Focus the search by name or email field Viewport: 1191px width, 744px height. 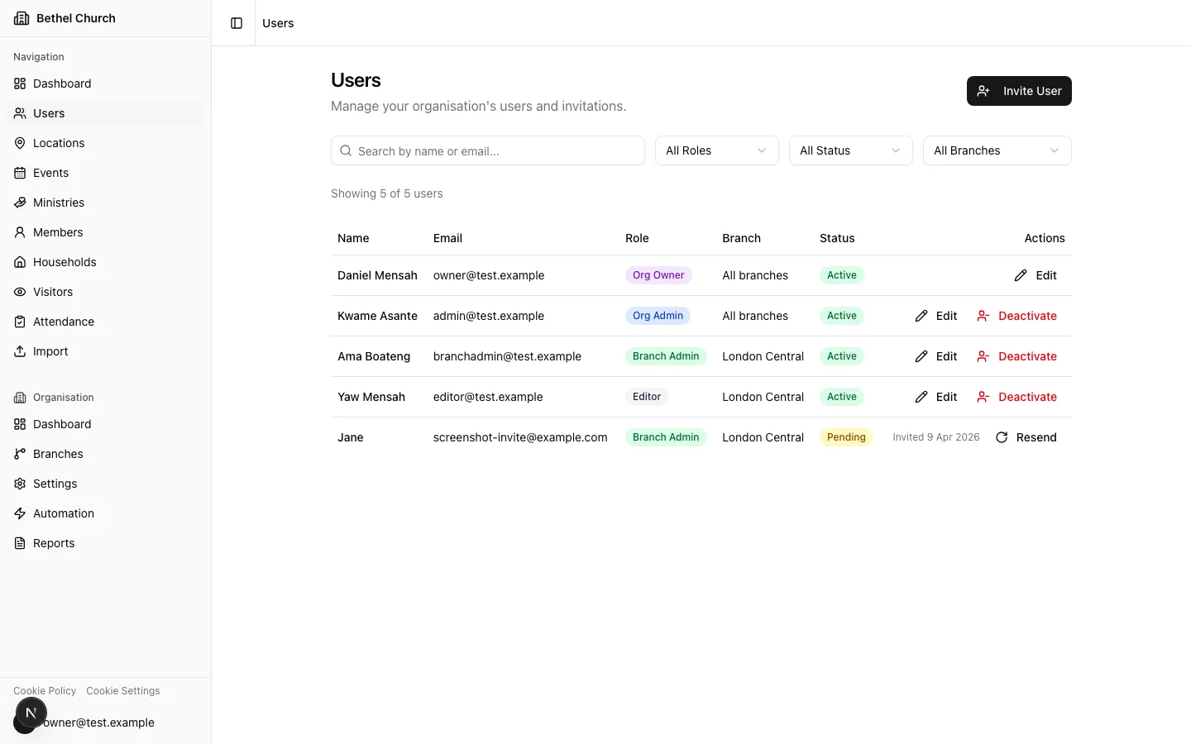488,150
